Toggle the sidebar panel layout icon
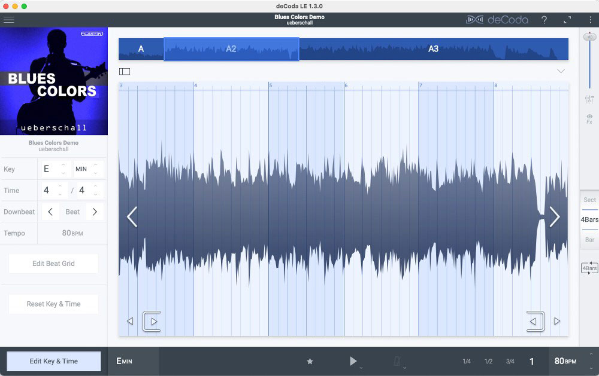599x376 pixels. pyautogui.click(x=125, y=71)
